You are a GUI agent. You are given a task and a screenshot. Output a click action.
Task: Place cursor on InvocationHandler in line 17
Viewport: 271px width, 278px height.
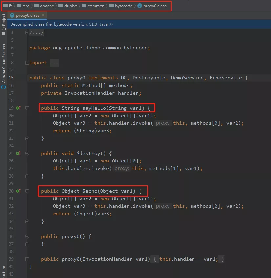coord(90,93)
